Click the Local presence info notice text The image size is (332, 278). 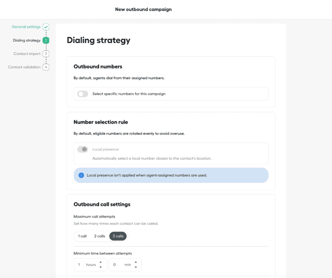coord(147,175)
